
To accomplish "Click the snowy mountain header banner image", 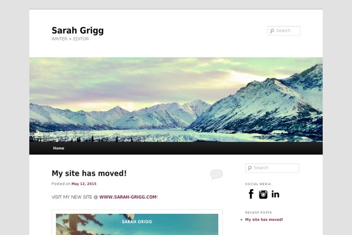I will (176, 100).
